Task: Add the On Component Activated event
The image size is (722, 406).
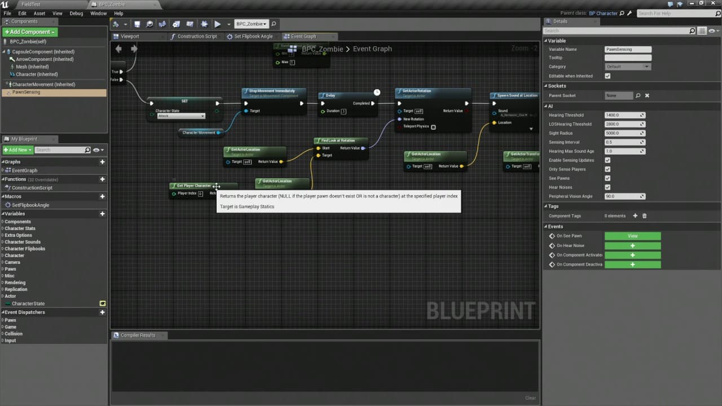Action: click(632, 255)
